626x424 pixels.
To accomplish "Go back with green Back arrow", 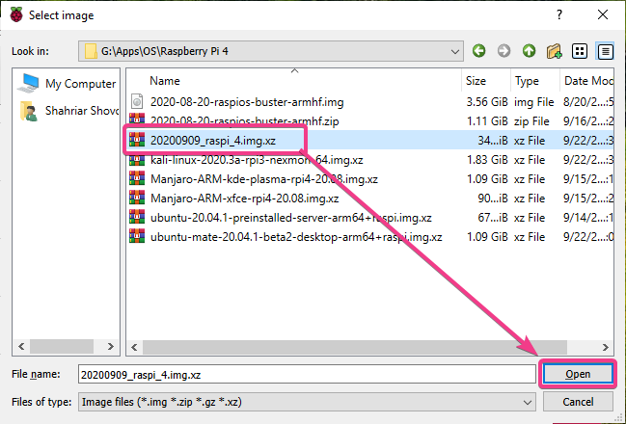I will 478,51.
